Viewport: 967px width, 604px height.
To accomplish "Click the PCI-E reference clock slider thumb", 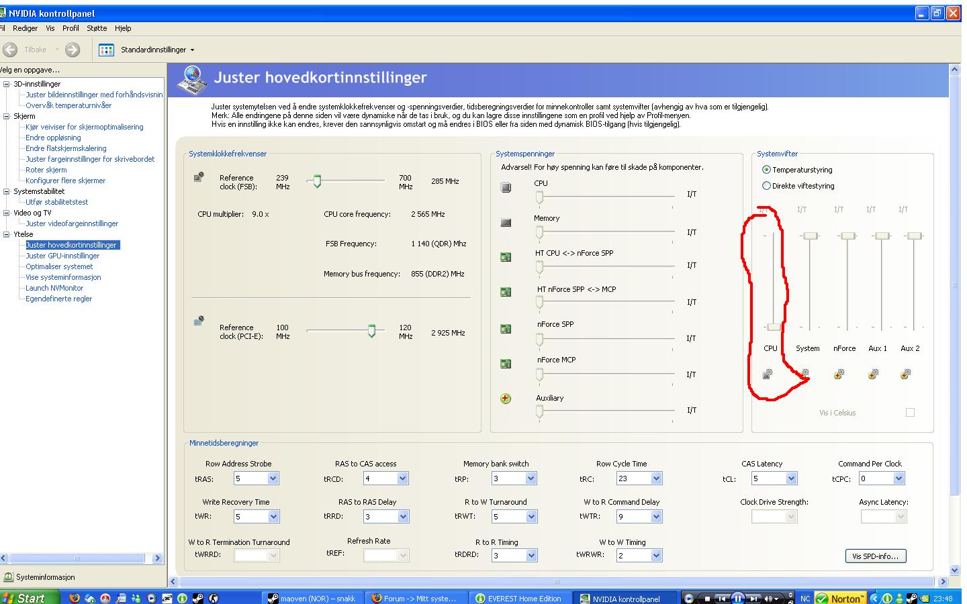I will [x=371, y=331].
